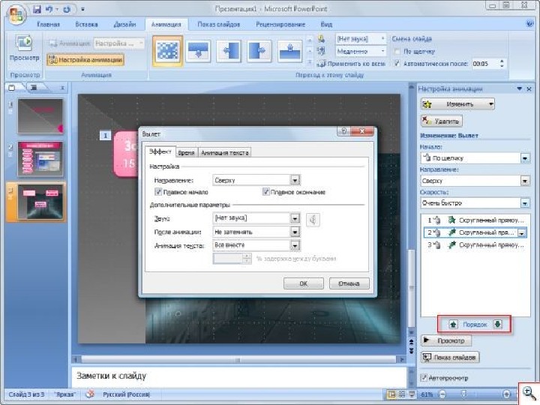Undo last action in quick access toolbar
540x405 pixels.
coord(49,9)
